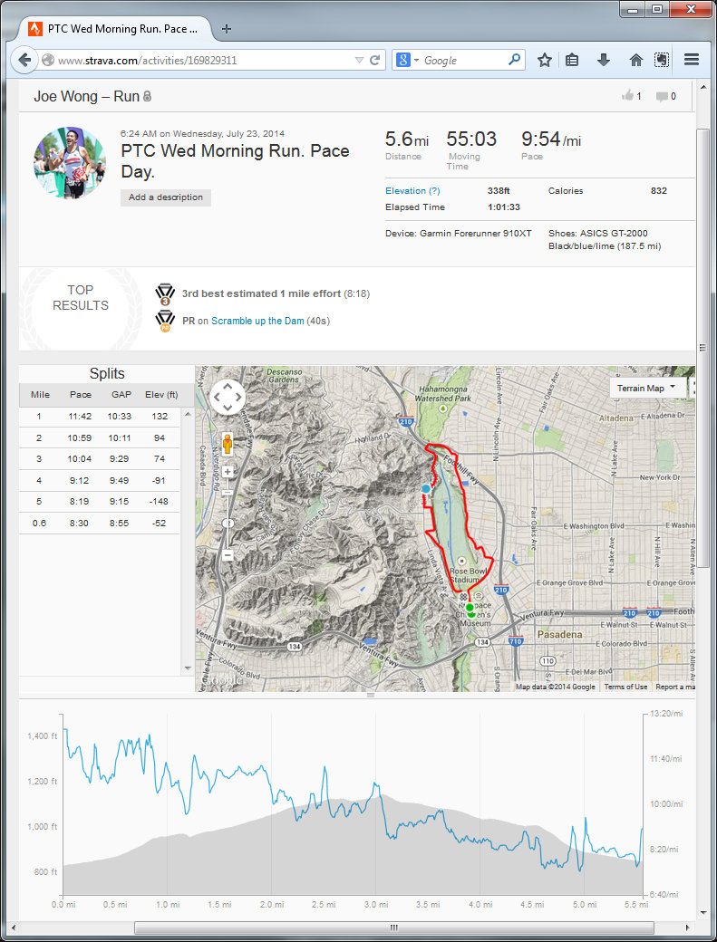Zoom in the map with plus button
The image size is (717, 942).
point(227,472)
